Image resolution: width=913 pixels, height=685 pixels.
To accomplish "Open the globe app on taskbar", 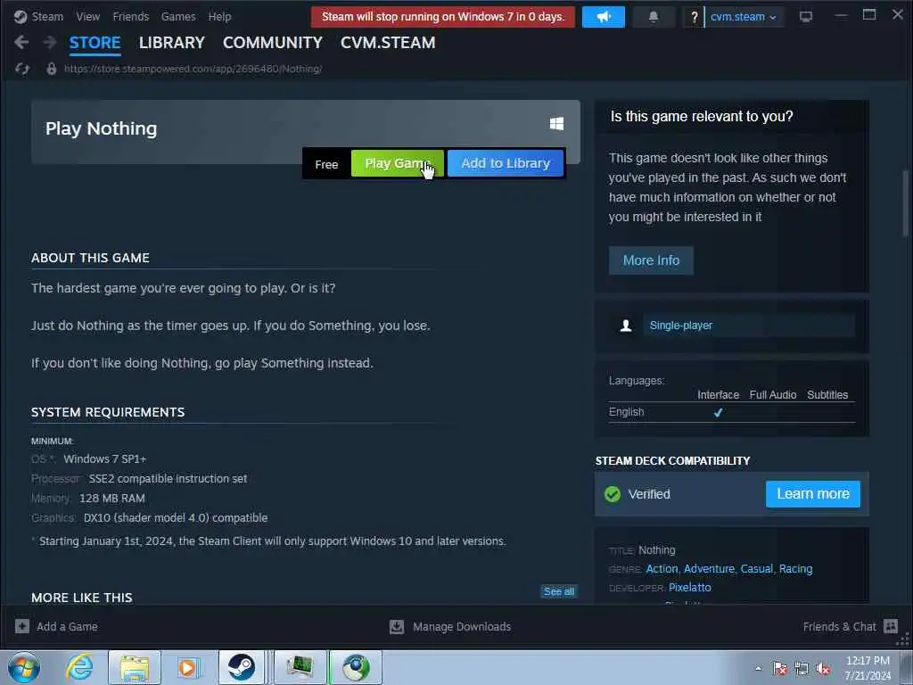I will [x=356, y=667].
